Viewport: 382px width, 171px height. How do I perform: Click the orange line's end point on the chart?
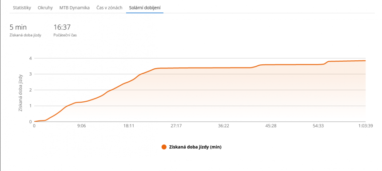pos(365,61)
